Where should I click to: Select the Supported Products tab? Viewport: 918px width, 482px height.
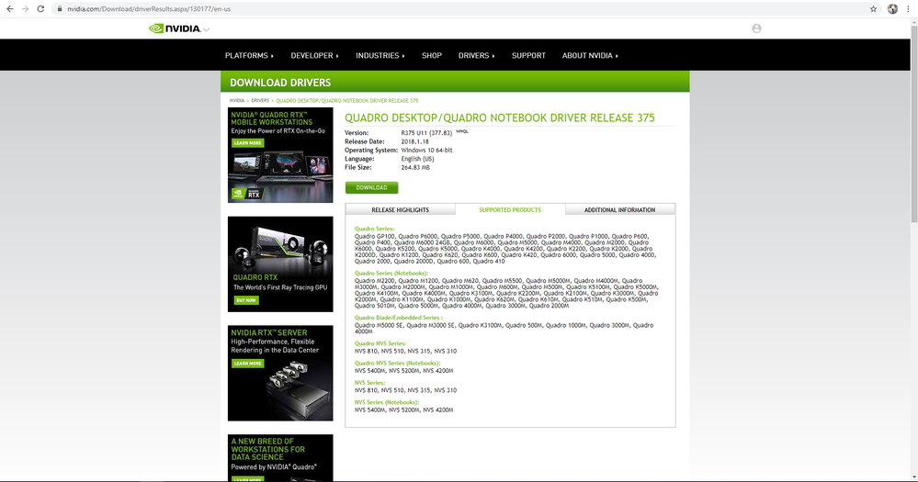pos(510,209)
